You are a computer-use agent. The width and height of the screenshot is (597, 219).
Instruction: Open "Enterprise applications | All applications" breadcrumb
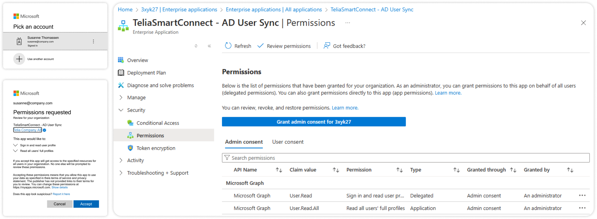pos(274,10)
